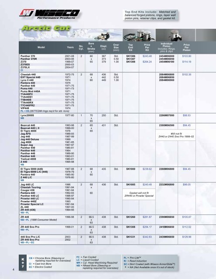Select the El Tigre 5000 (440) model

coord(32,169)
